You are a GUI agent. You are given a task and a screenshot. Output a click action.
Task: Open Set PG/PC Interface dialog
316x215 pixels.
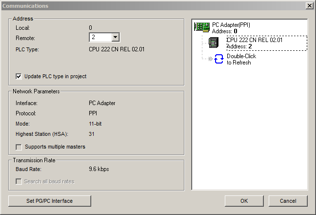coord(50,201)
